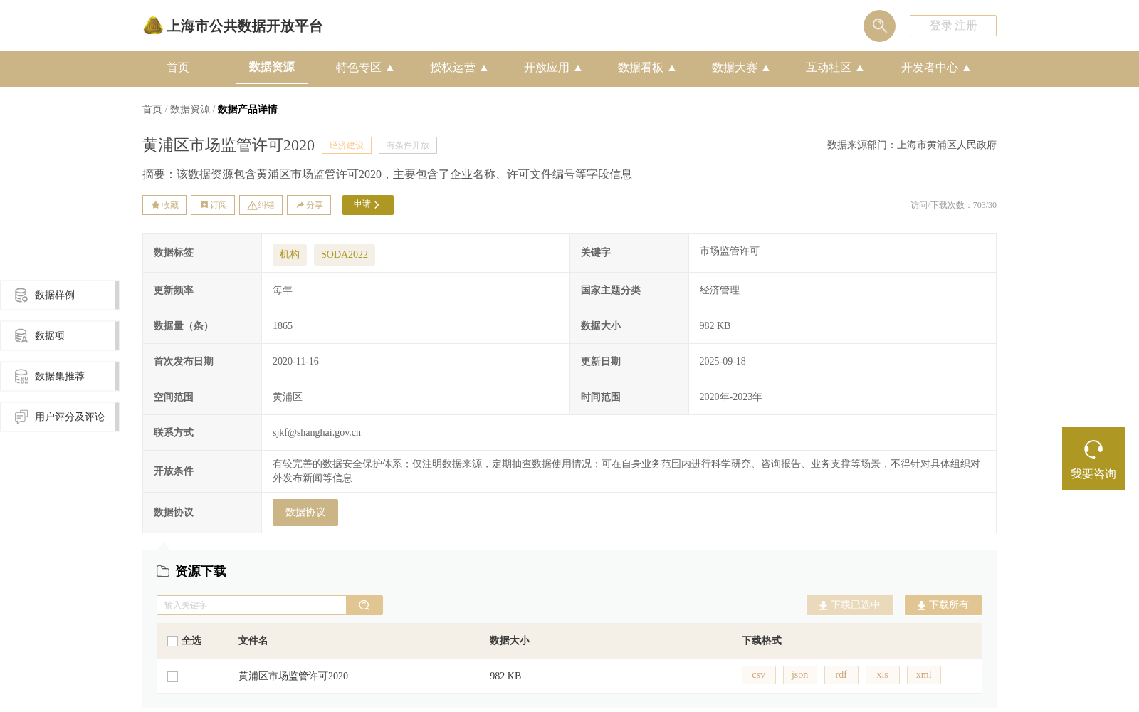Click the 有条件开放 badge

408,145
